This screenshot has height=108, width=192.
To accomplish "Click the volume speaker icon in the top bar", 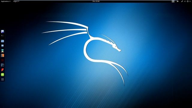I will pyautogui.click(x=185, y=1).
